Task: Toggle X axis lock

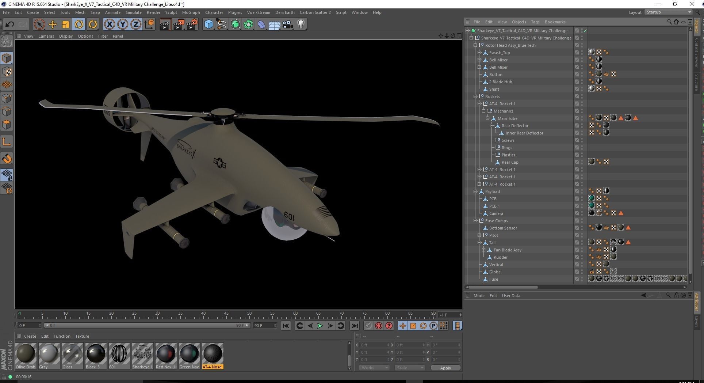Action: point(109,24)
